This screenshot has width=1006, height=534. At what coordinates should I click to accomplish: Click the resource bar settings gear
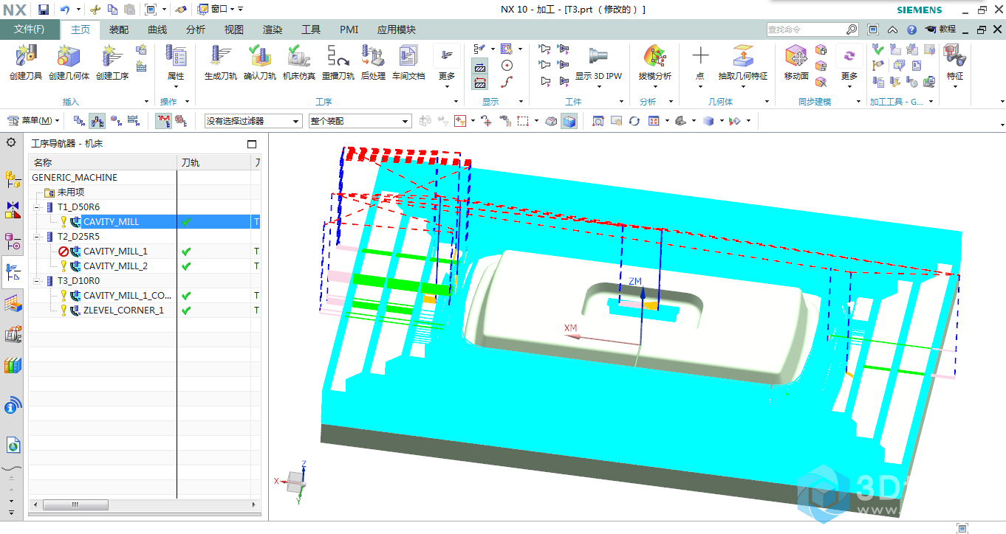point(11,142)
